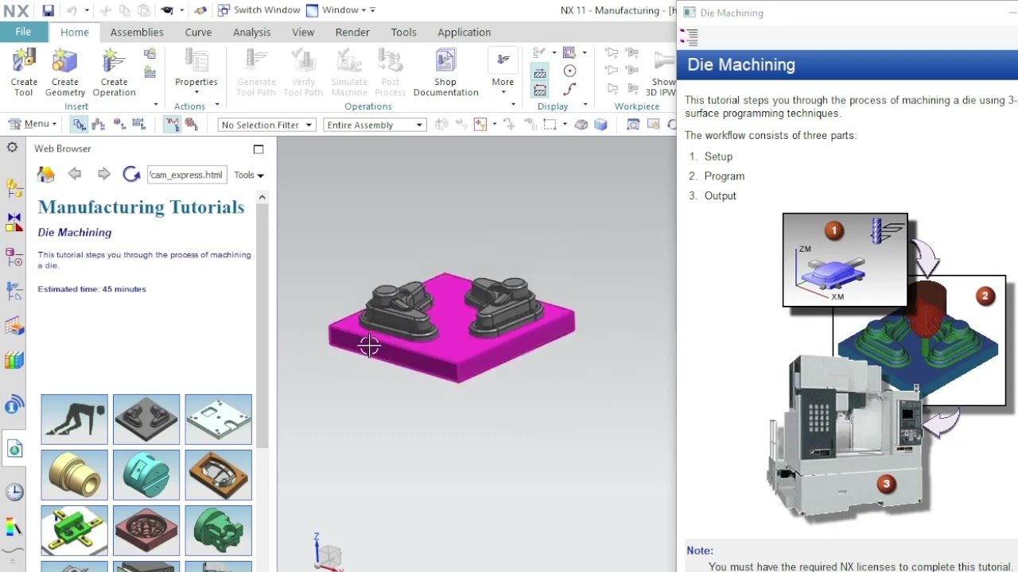Navigate forward in the Web Browser panel
Image resolution: width=1018 pixels, height=572 pixels.
(103, 174)
